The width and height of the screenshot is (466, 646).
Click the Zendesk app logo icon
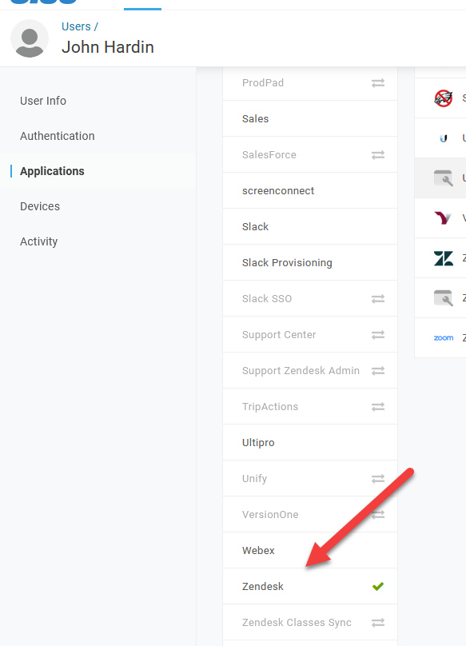point(444,258)
